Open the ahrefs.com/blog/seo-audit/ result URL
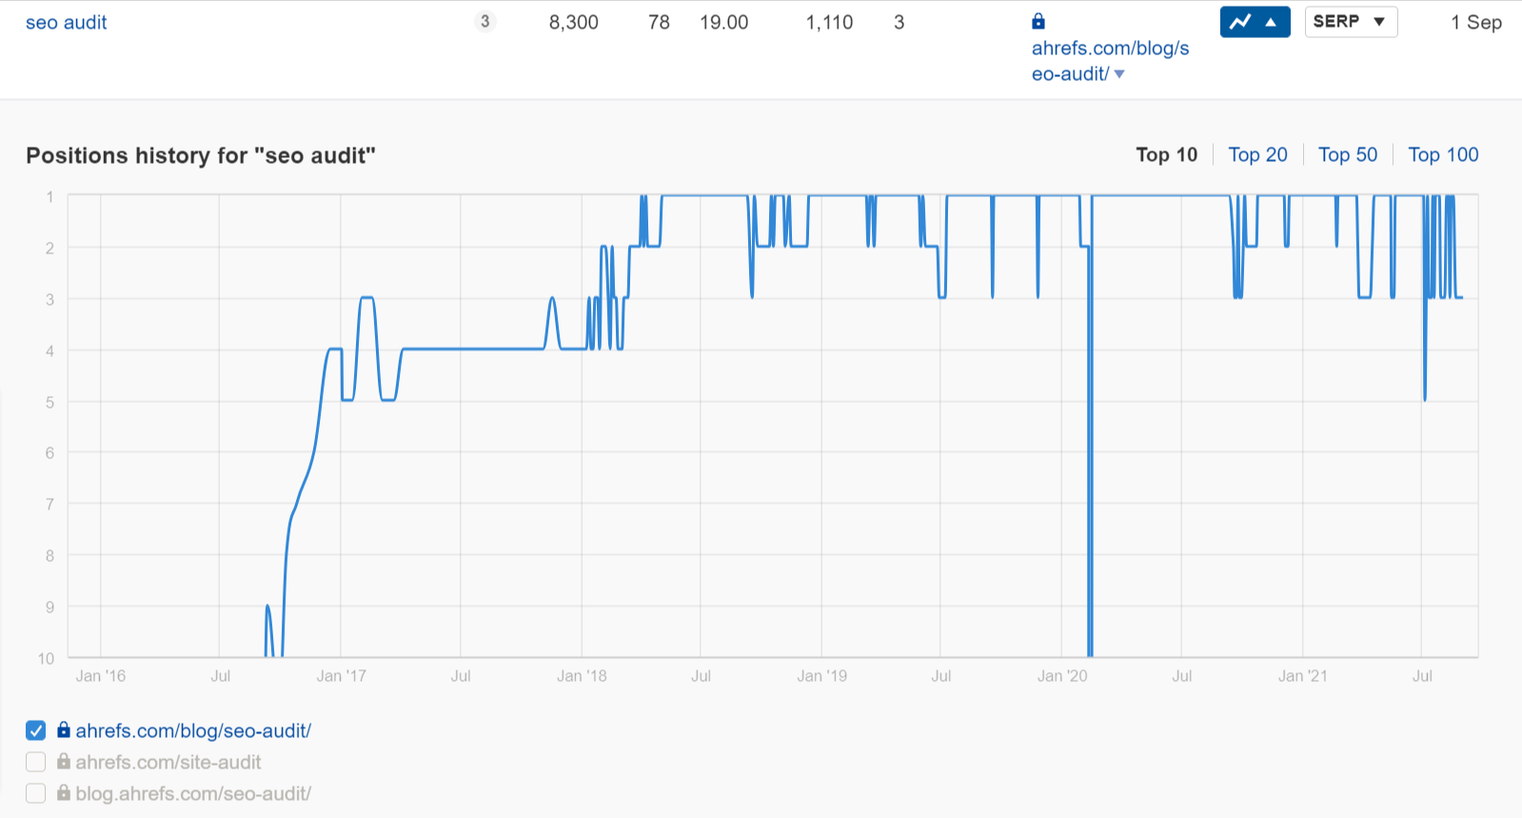 pyautogui.click(x=1110, y=49)
